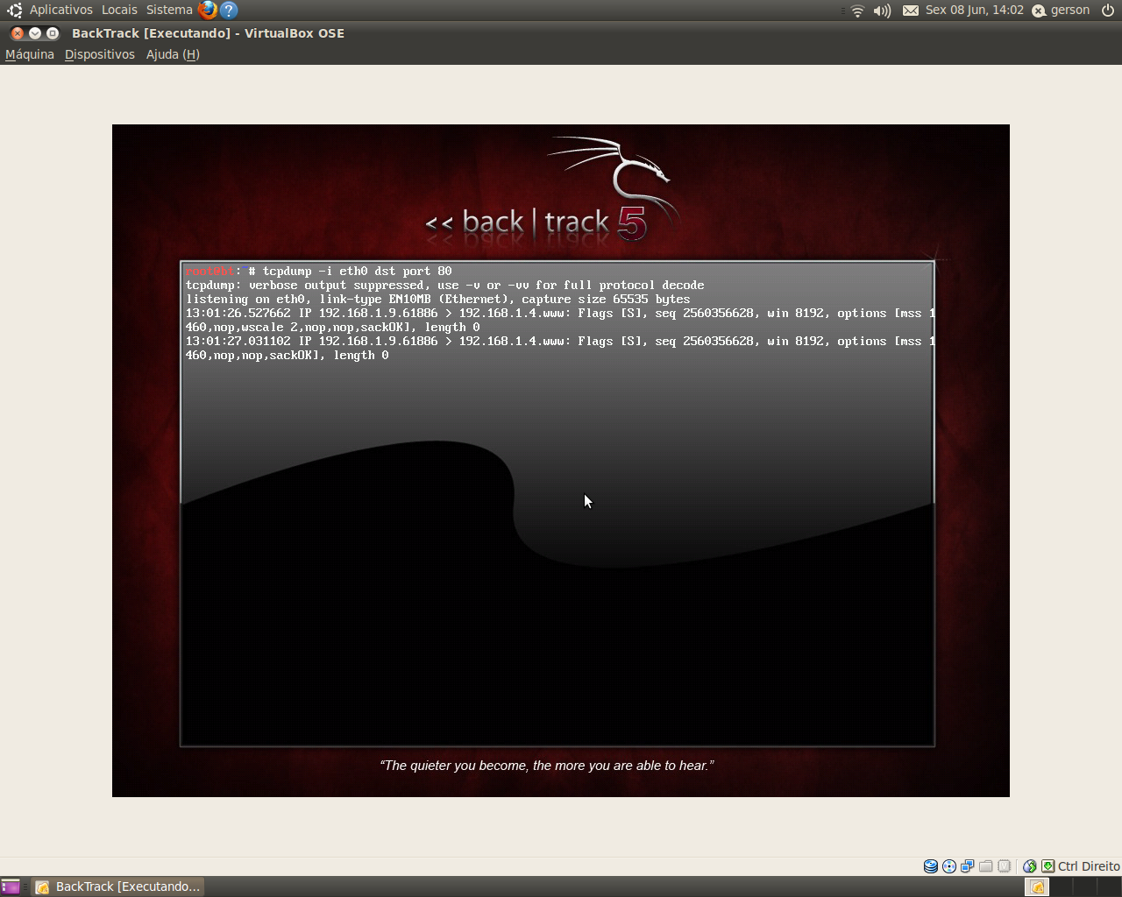Click the Ubuntu logo icon in top panel
Screen dimensions: 1122x897
[14, 11]
